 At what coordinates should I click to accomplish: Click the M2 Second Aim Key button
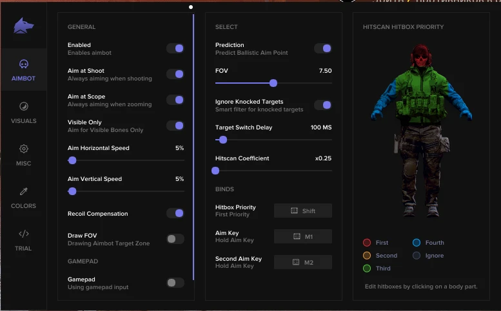[303, 262]
